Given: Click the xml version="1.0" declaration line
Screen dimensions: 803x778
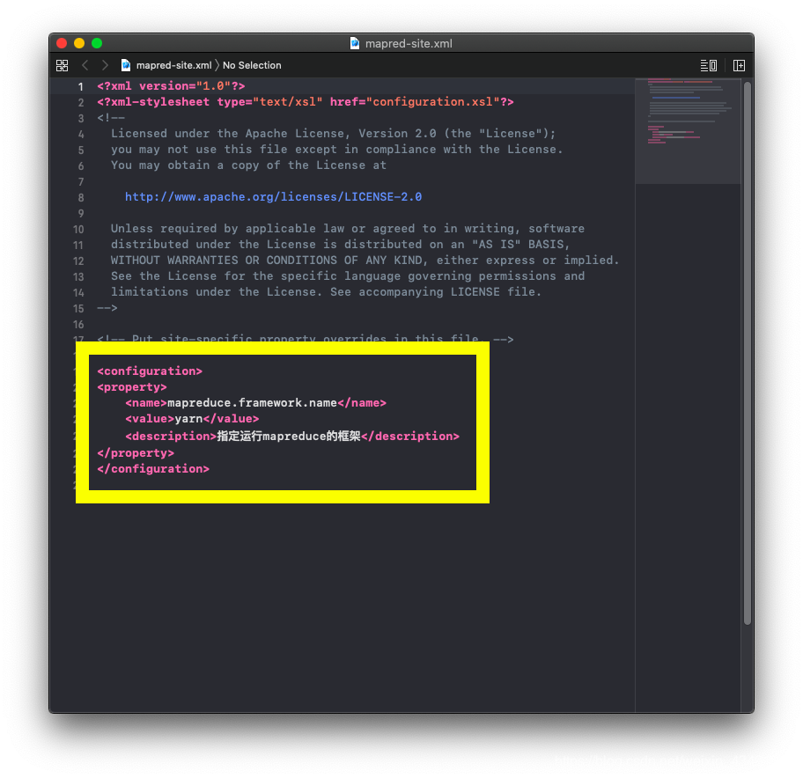Looking at the screenshot, I should pos(171,86).
